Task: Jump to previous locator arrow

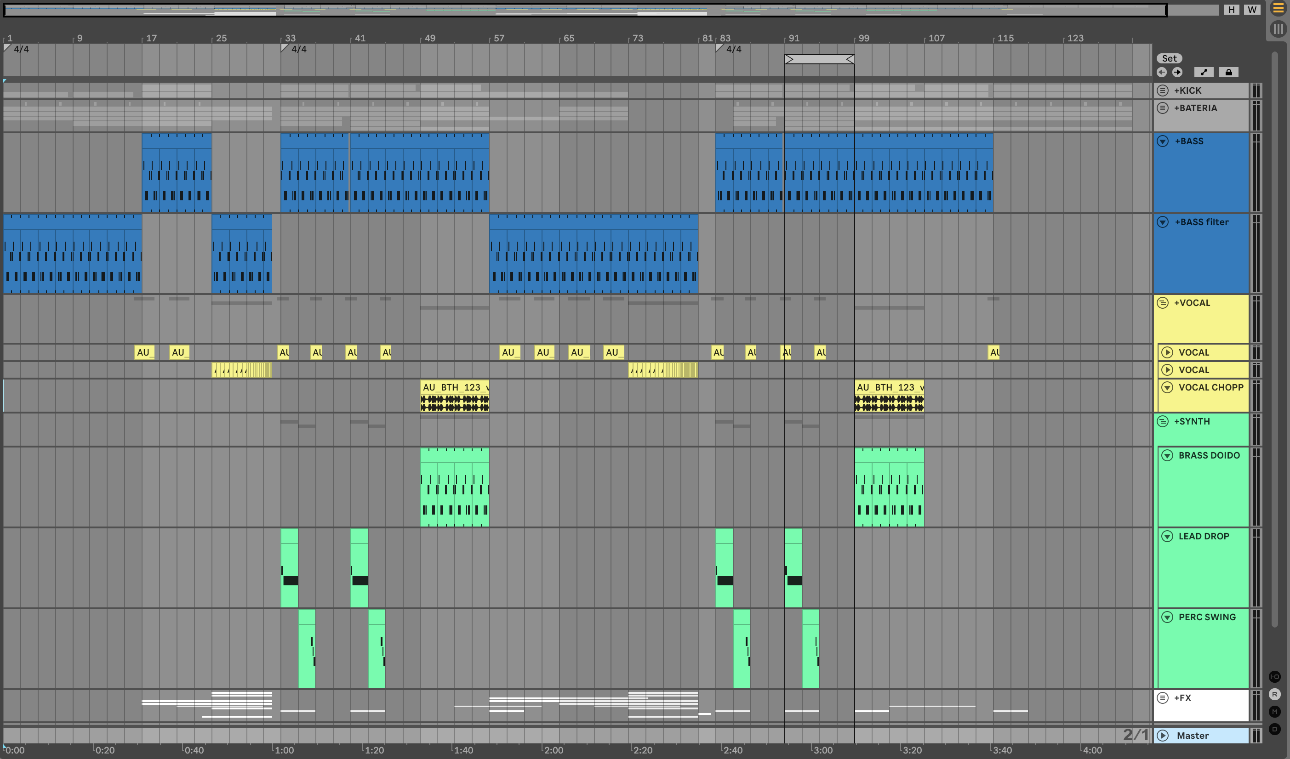Action: pos(1162,72)
